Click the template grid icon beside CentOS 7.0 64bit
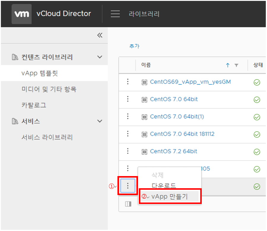 (144, 99)
